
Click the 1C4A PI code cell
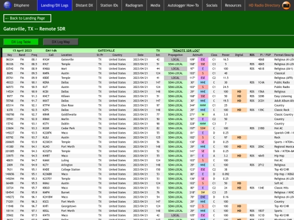[261, 83]
